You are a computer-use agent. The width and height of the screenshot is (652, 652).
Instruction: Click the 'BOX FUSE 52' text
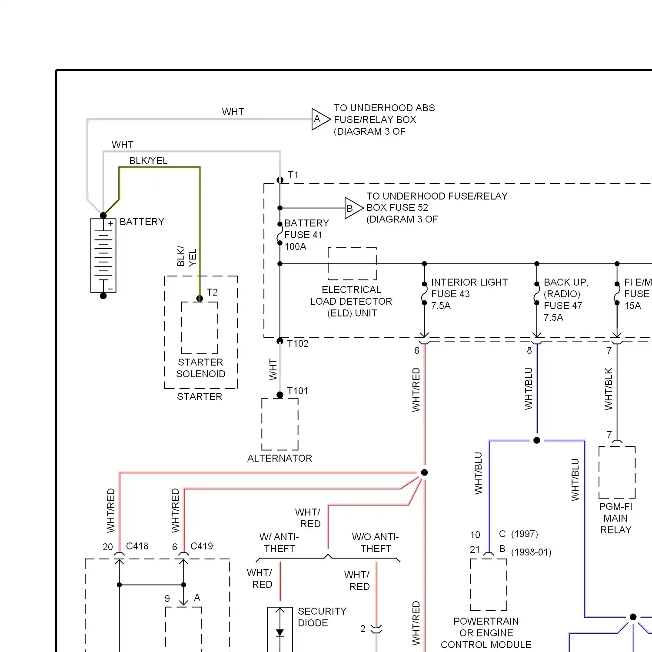(x=397, y=207)
